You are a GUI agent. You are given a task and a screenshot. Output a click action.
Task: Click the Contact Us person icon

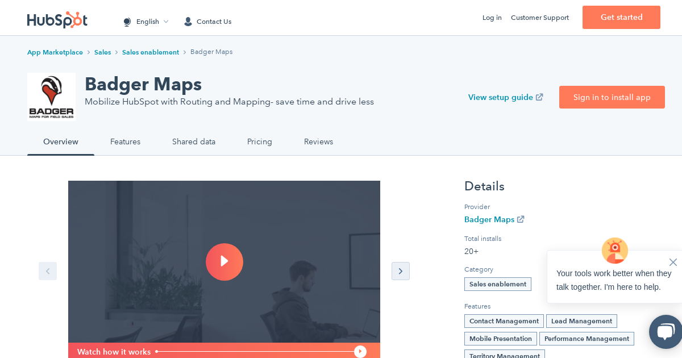pyautogui.click(x=188, y=21)
